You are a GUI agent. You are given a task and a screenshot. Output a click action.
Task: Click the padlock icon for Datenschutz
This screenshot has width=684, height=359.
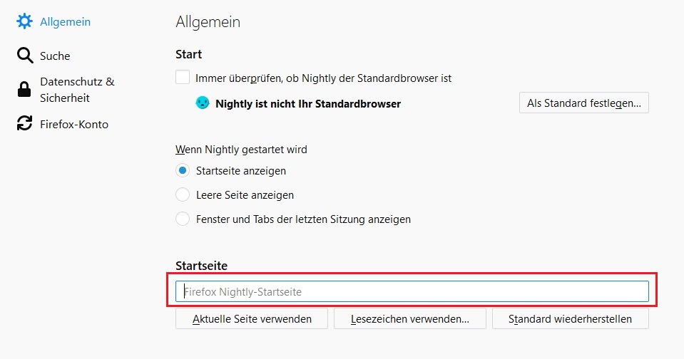point(25,90)
